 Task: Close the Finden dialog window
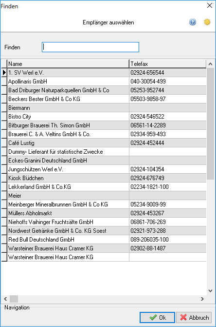coord(210,5)
